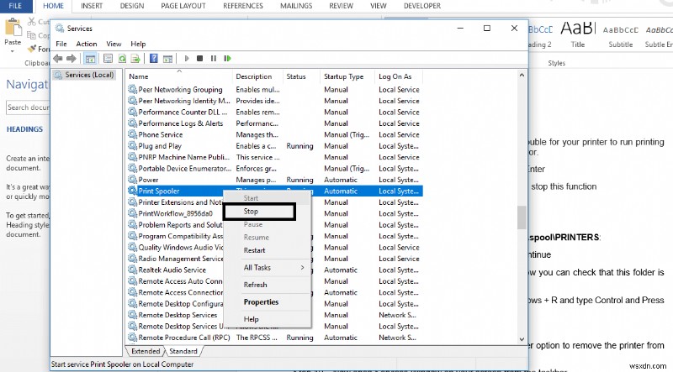The width and height of the screenshot is (673, 372).
Task: Open the View menu in Services
Action: click(114, 44)
